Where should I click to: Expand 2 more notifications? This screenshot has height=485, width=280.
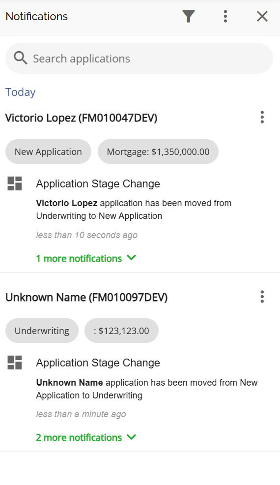click(86, 437)
